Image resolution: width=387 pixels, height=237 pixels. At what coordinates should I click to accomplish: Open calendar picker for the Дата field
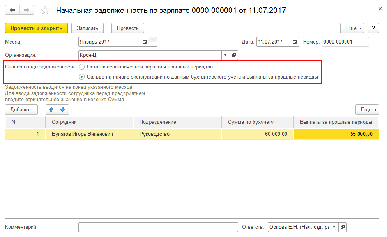click(295, 42)
